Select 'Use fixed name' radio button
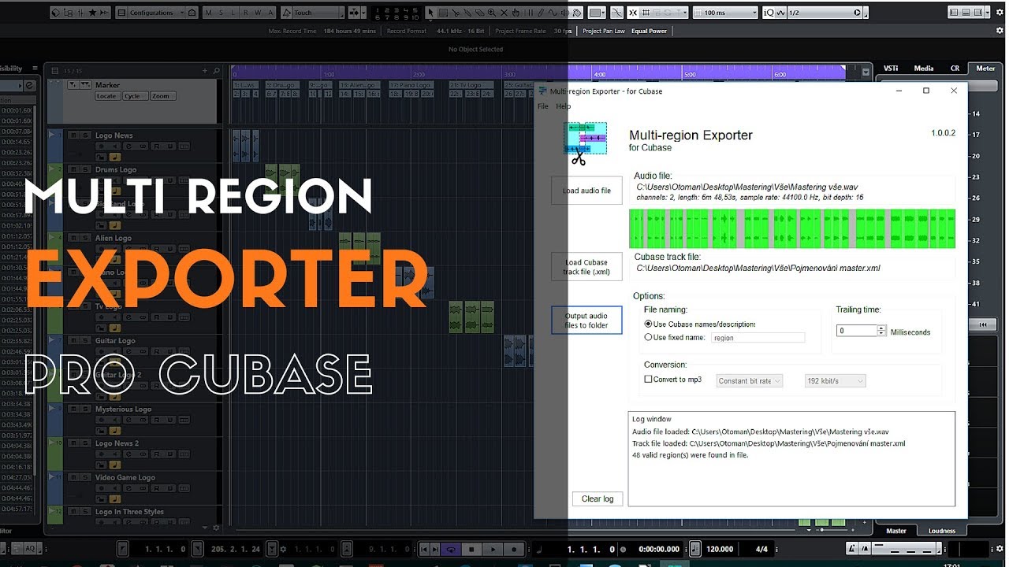Viewport: 1009px width, 567px height. click(x=648, y=337)
